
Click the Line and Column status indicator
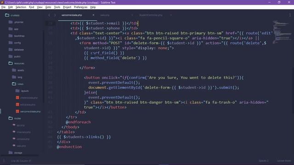coord(21,161)
